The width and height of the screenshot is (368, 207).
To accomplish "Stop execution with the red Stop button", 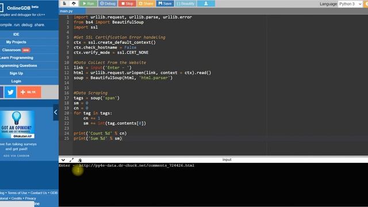I will [127, 3].
